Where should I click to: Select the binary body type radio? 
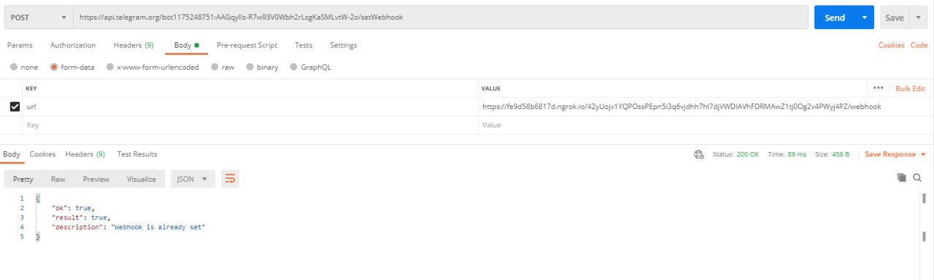[x=250, y=67]
